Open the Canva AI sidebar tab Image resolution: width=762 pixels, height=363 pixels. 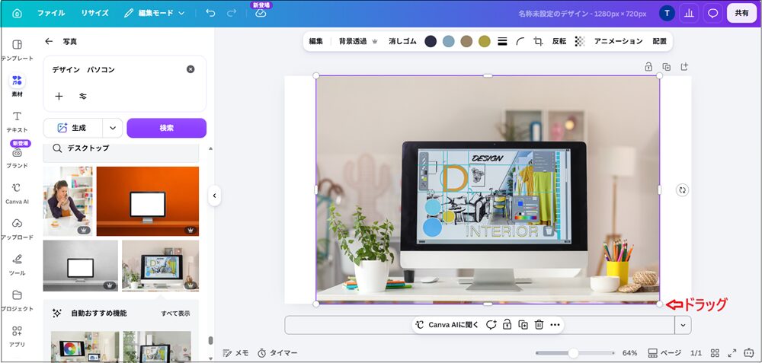click(17, 193)
